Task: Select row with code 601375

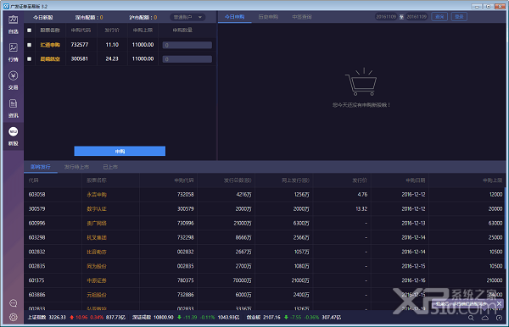Action: 264,280
